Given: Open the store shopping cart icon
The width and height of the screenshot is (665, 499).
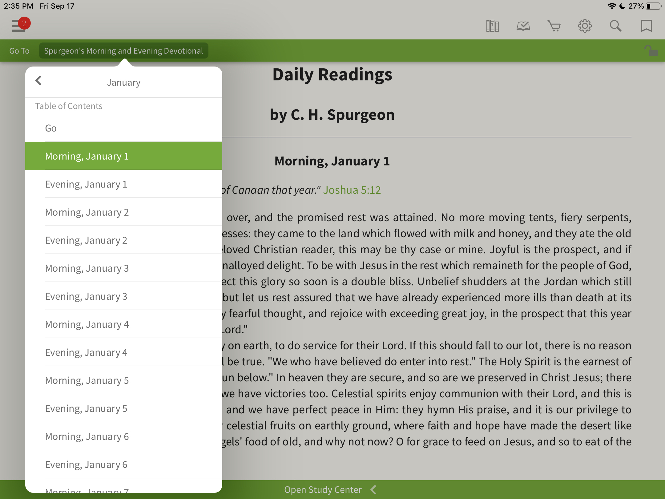Looking at the screenshot, I should pos(554,26).
